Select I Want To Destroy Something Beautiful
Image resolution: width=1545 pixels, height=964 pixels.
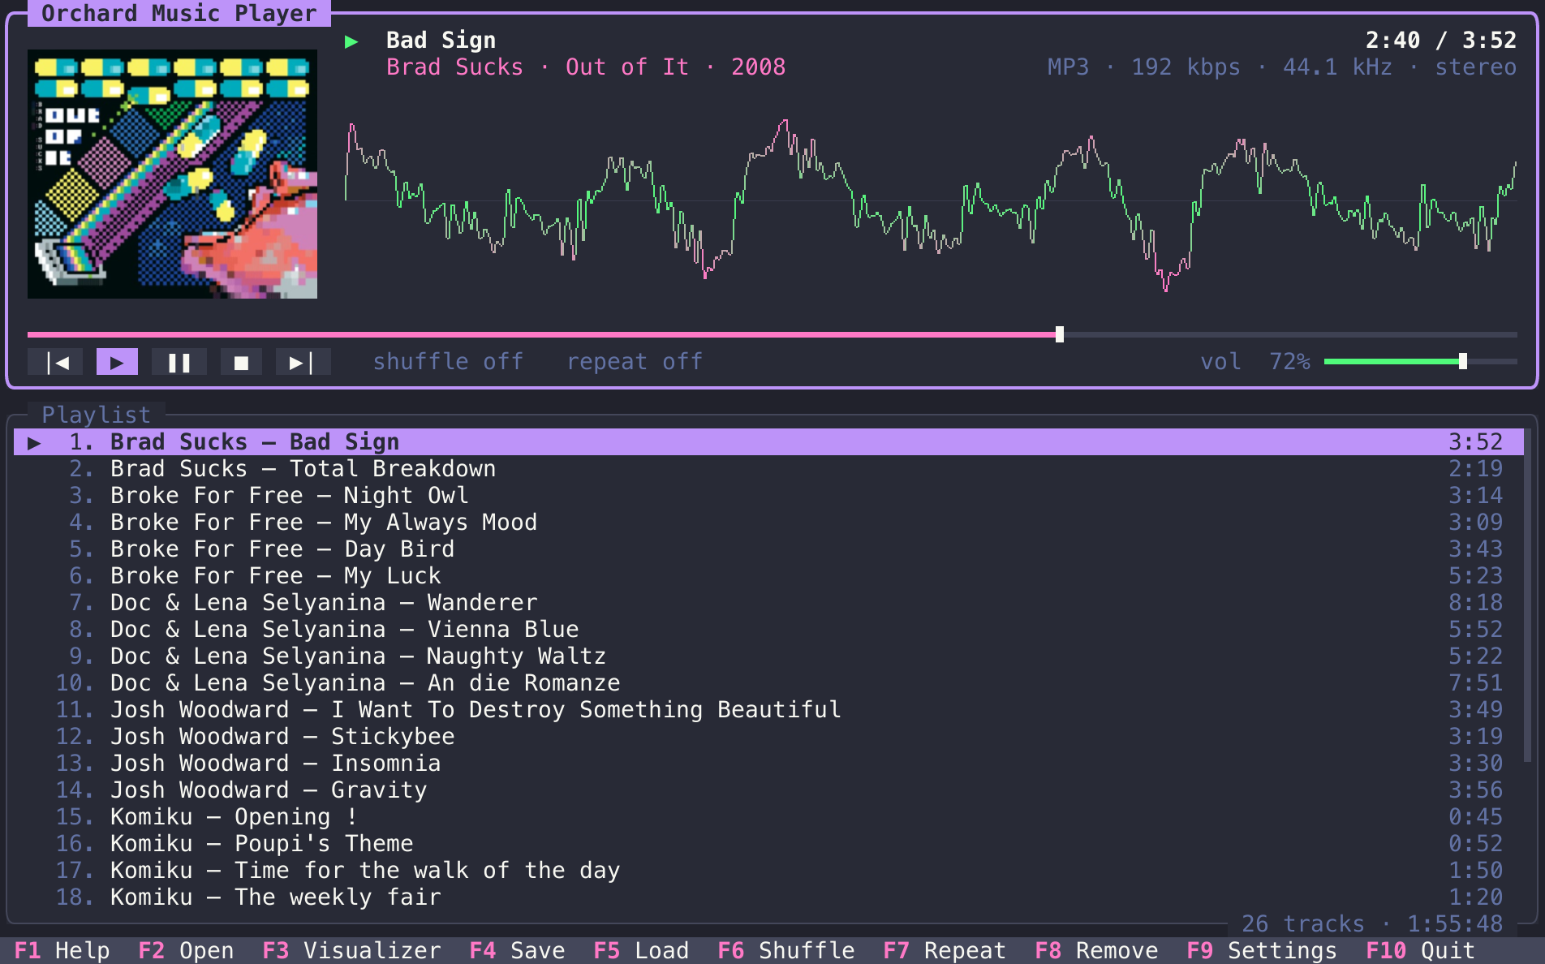click(x=768, y=710)
